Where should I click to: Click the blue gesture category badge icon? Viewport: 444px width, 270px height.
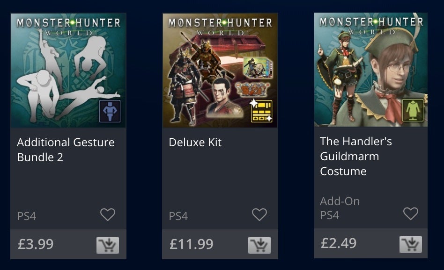pyautogui.click(x=110, y=111)
